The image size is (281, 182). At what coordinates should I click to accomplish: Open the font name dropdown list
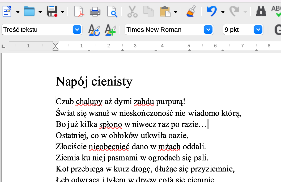click(208, 30)
